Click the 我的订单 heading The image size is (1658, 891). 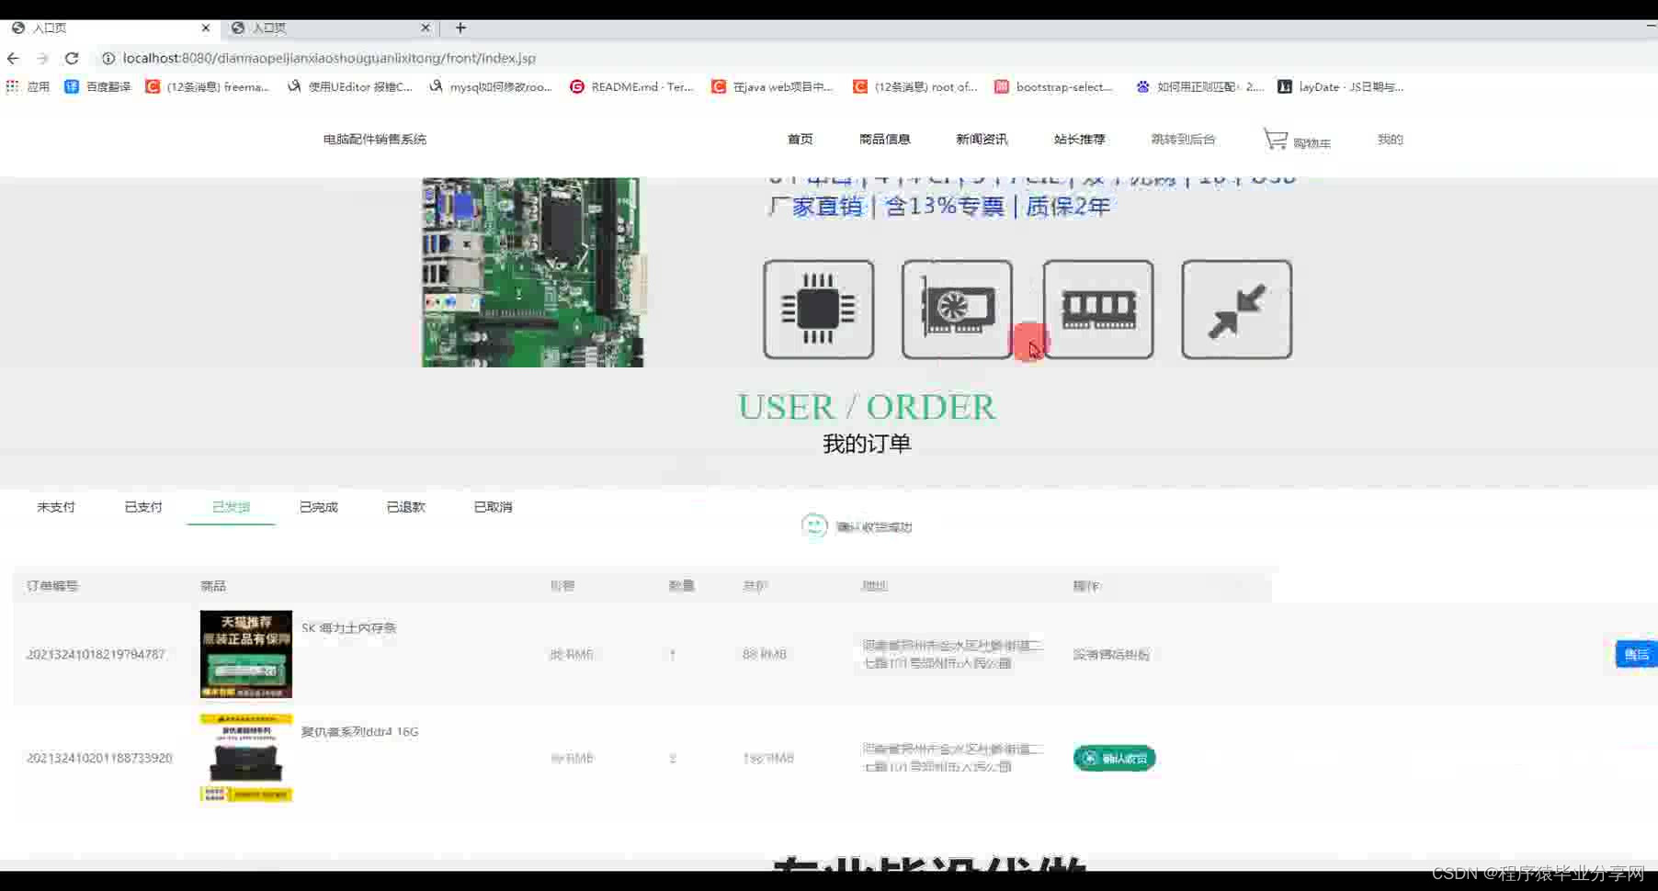(x=867, y=444)
